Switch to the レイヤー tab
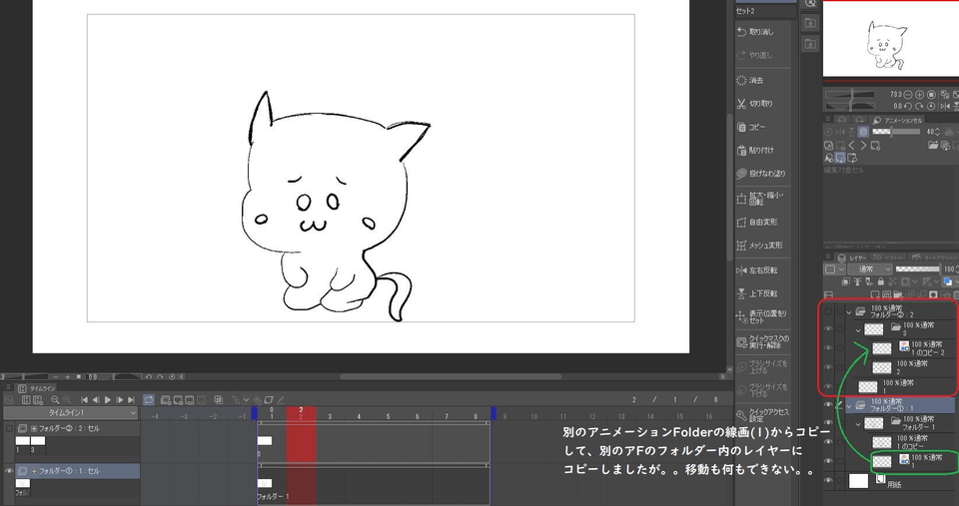The image size is (959, 506). 852,257
